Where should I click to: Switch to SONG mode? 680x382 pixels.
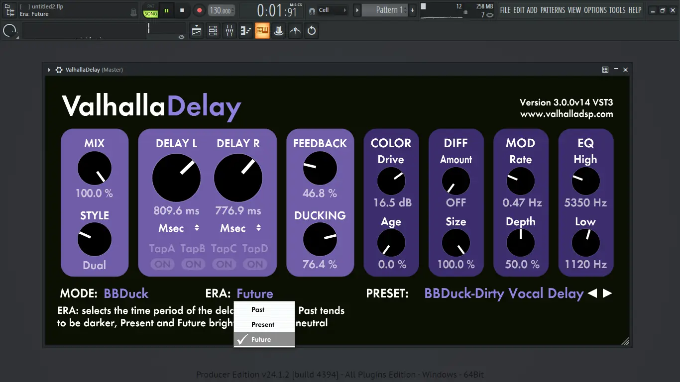tap(150, 14)
